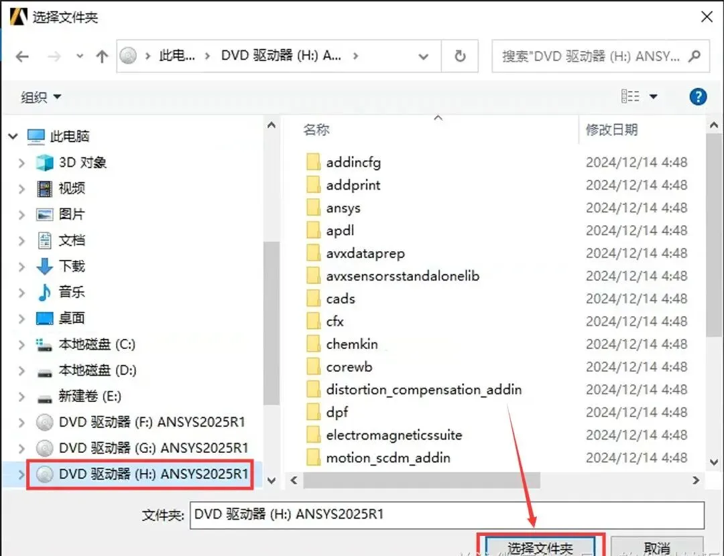Viewport: 724px width, 556px height.
Task: Select DVD 驱动器 (H:) ANSYS2025R1 in tree
Action: click(x=154, y=474)
